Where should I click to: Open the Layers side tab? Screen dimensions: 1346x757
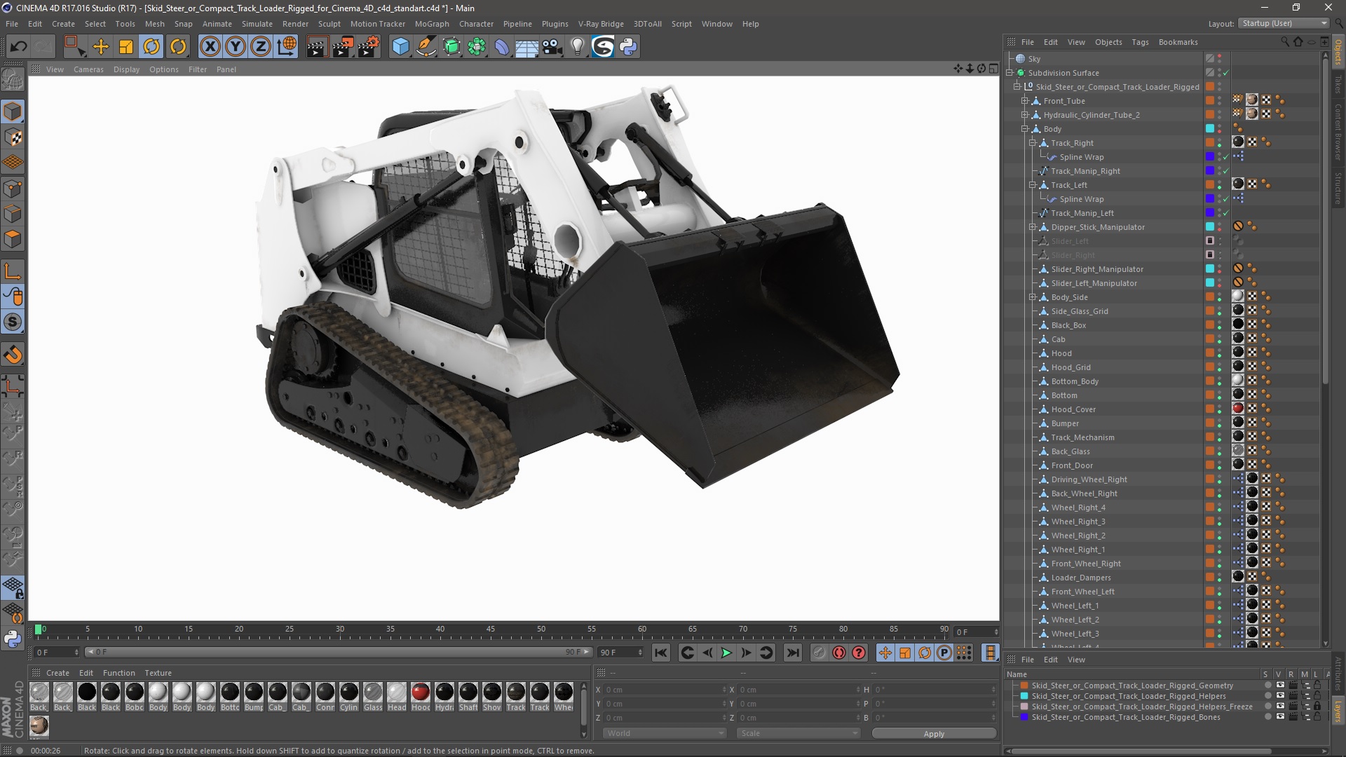point(1338,710)
